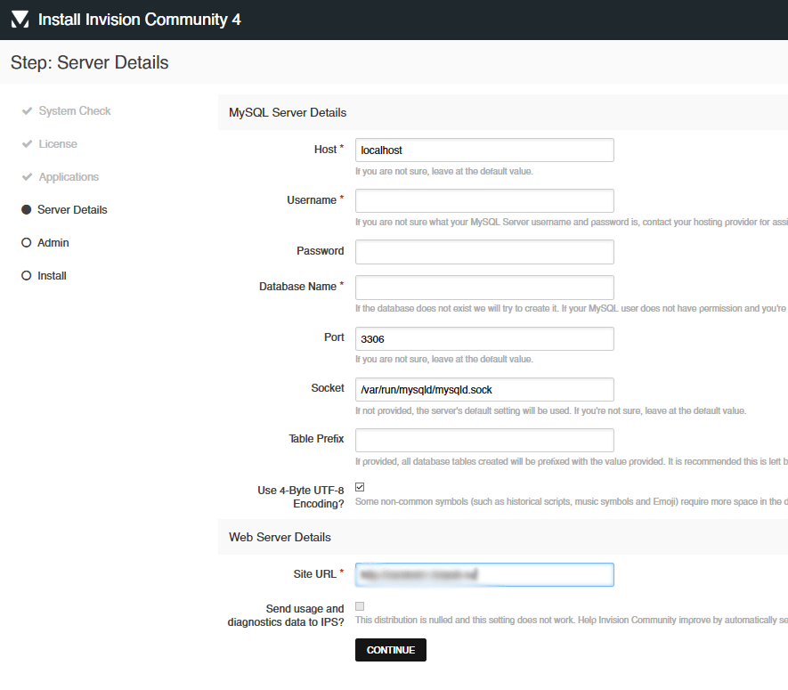The height and width of the screenshot is (690, 788).
Task: Click the empty Admin step circle
Action: click(x=26, y=243)
